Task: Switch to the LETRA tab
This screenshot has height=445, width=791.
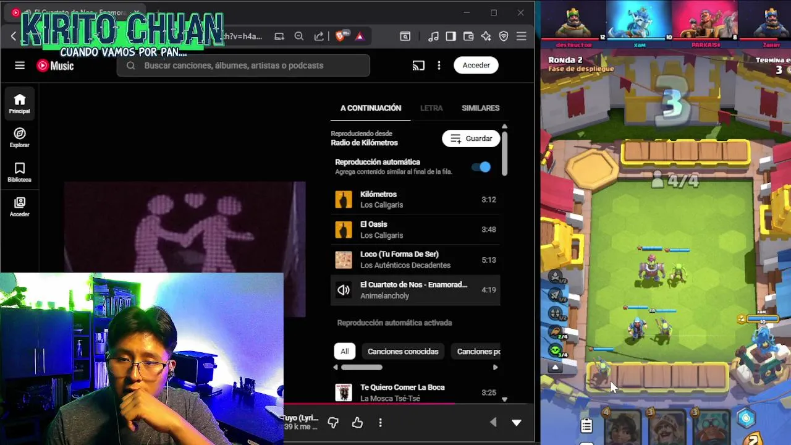Action: 431,108
